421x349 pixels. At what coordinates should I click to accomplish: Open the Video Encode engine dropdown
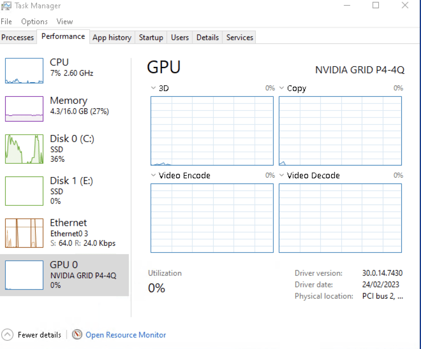click(x=153, y=175)
